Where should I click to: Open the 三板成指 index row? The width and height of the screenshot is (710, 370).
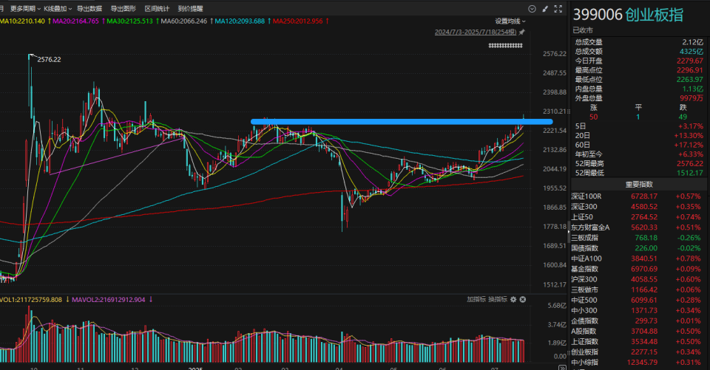point(636,238)
